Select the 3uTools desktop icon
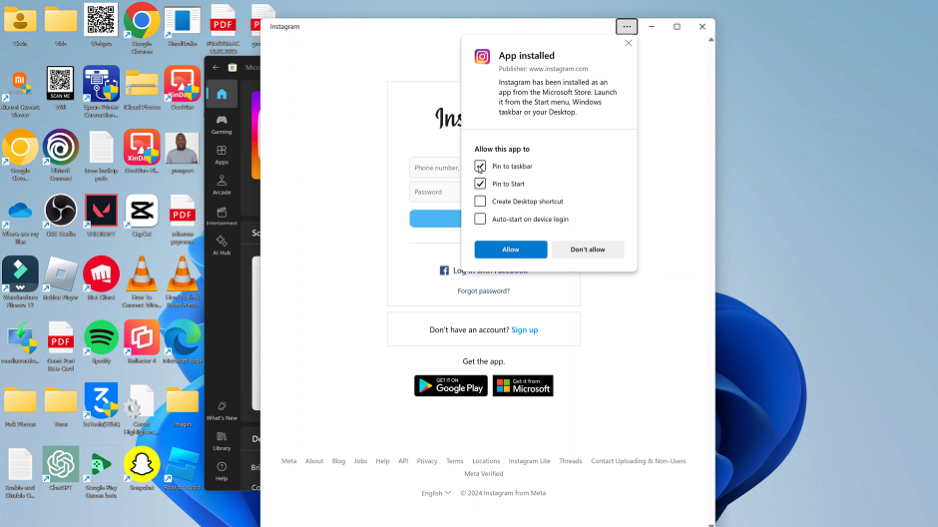This screenshot has width=938, height=527. point(101,405)
